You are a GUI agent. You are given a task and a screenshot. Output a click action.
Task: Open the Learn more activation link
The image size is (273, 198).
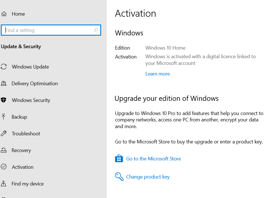(x=158, y=74)
